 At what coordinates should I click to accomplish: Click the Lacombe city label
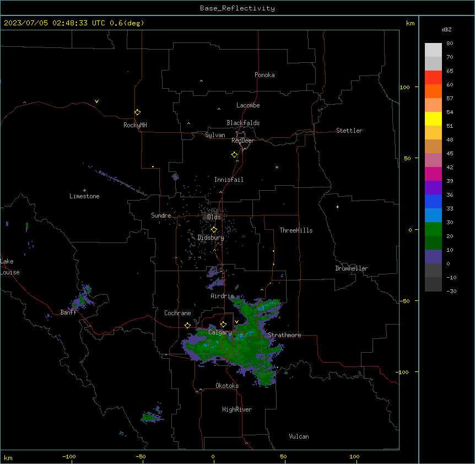(x=248, y=105)
